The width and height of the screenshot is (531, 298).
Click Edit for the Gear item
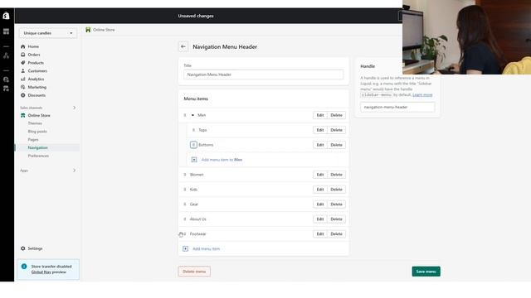click(320, 204)
